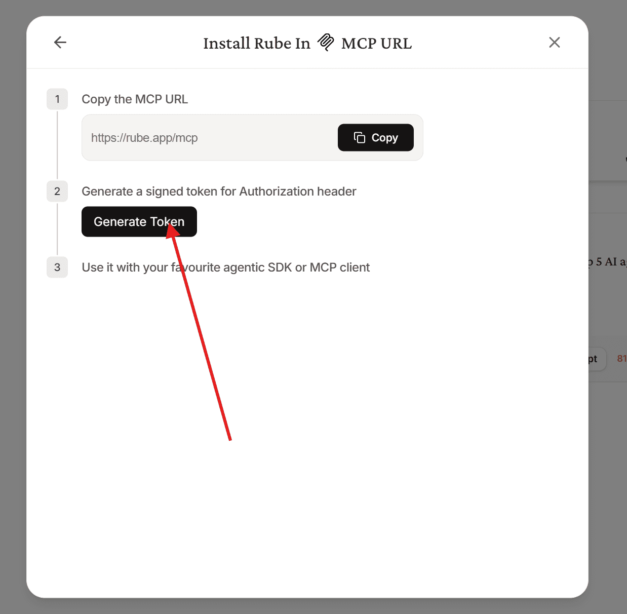Generate a signed token
The width and height of the screenshot is (627, 614).
pos(139,222)
